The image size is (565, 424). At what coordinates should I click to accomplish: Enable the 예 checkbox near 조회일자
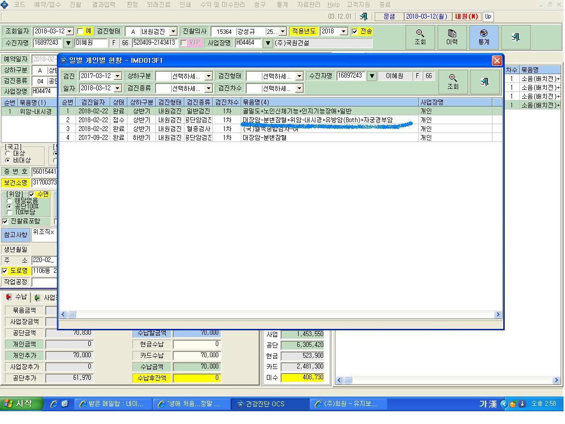pos(80,31)
